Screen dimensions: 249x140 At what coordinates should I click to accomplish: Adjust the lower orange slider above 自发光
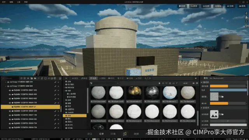tap(228, 103)
